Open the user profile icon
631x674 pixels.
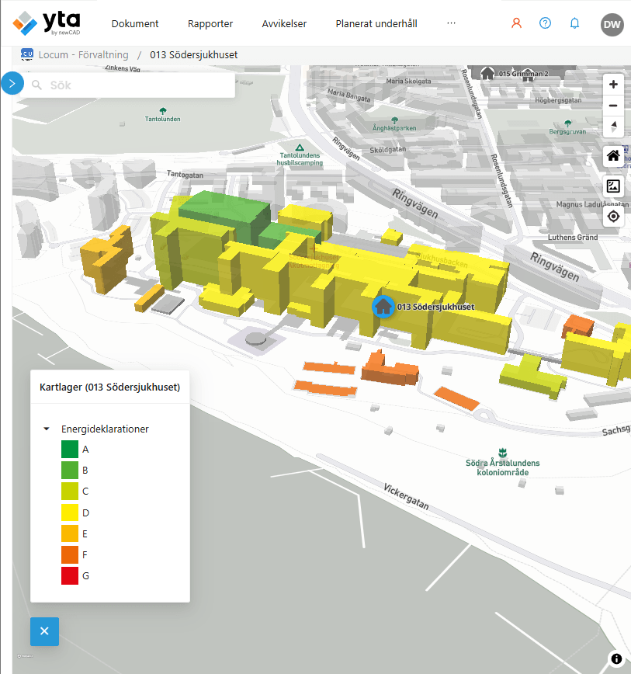pos(516,23)
